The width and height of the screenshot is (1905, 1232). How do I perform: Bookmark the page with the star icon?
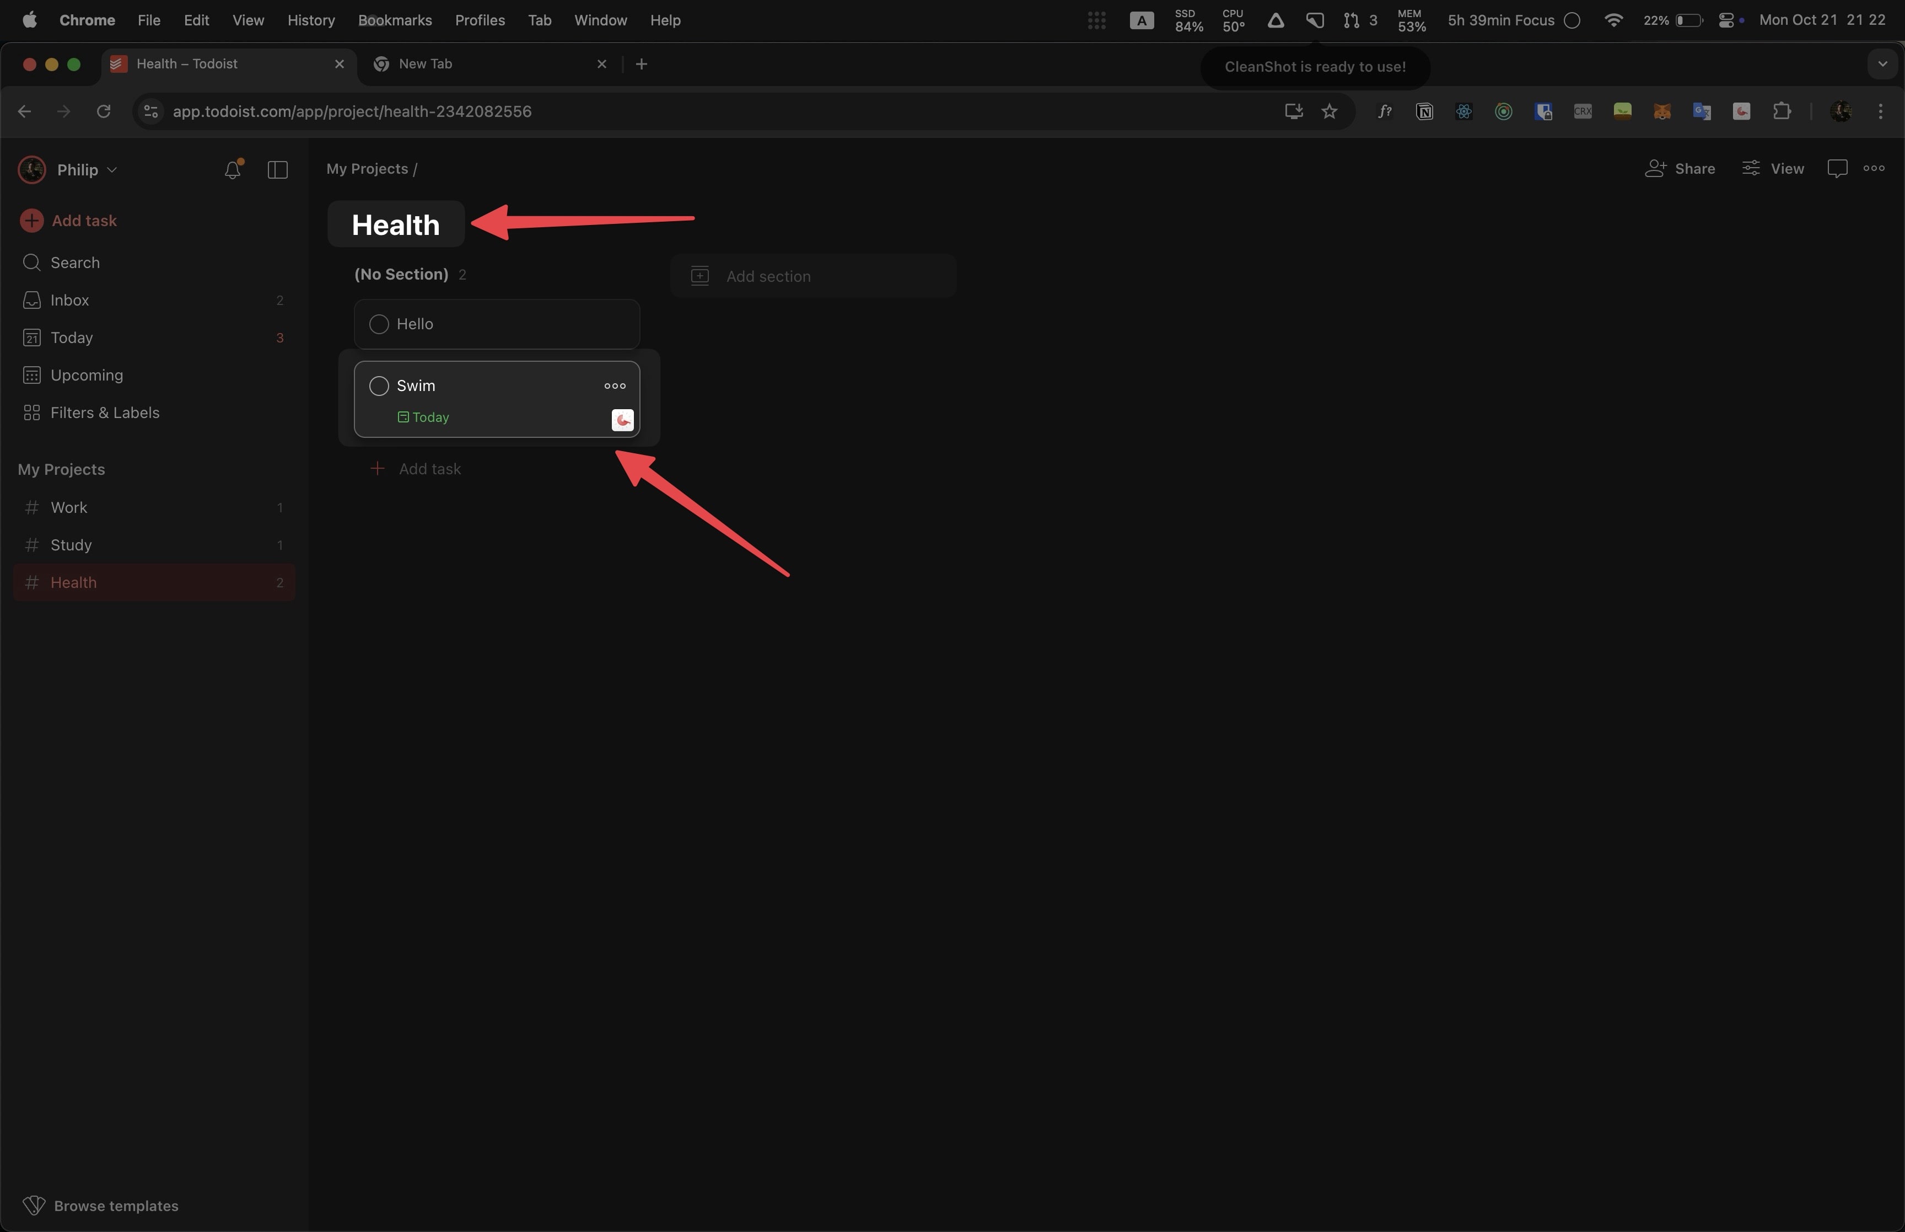(x=1330, y=111)
